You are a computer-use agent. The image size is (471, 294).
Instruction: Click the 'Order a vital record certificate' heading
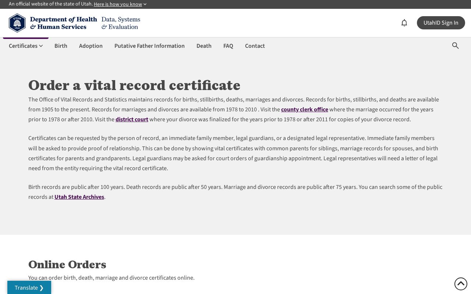click(x=134, y=85)
